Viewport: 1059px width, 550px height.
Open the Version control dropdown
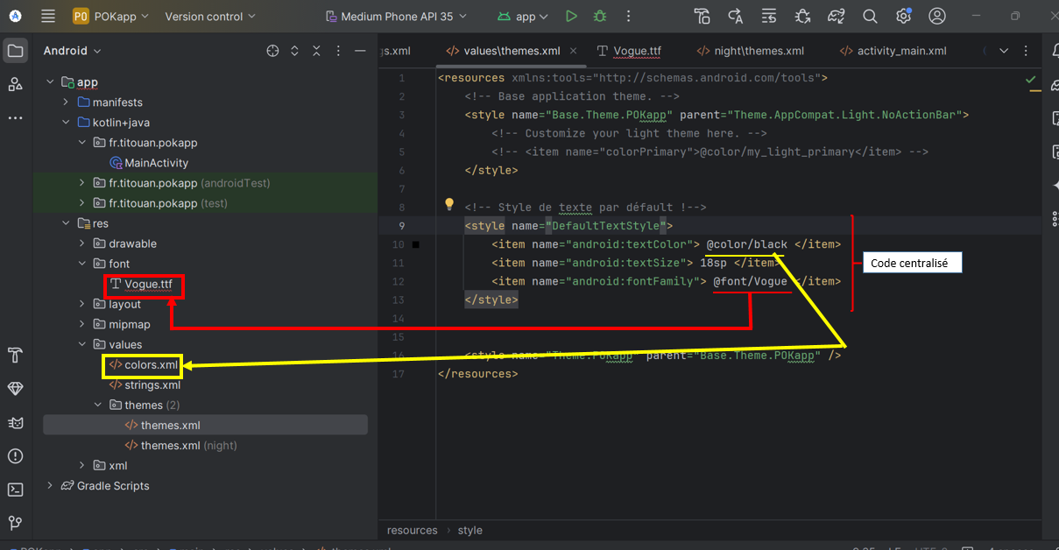tap(210, 16)
